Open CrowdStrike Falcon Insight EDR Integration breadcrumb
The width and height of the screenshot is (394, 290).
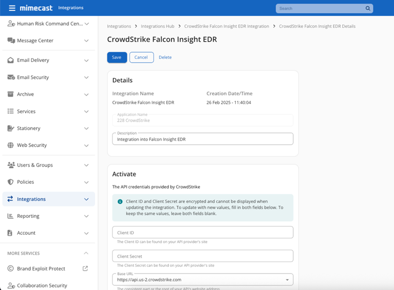pyautogui.click(x=226, y=26)
